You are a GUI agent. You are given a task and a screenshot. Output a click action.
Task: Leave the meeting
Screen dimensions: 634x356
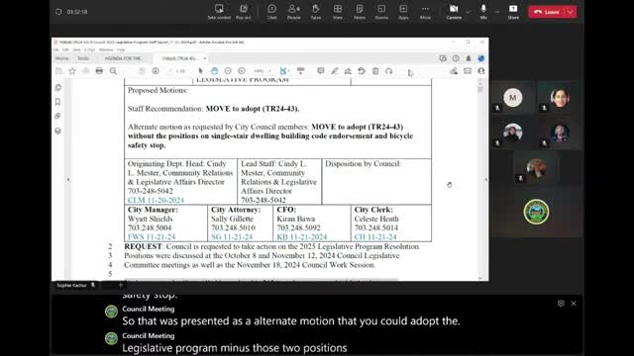click(x=546, y=12)
